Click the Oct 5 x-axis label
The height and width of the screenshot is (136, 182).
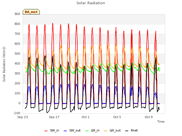(117, 117)
